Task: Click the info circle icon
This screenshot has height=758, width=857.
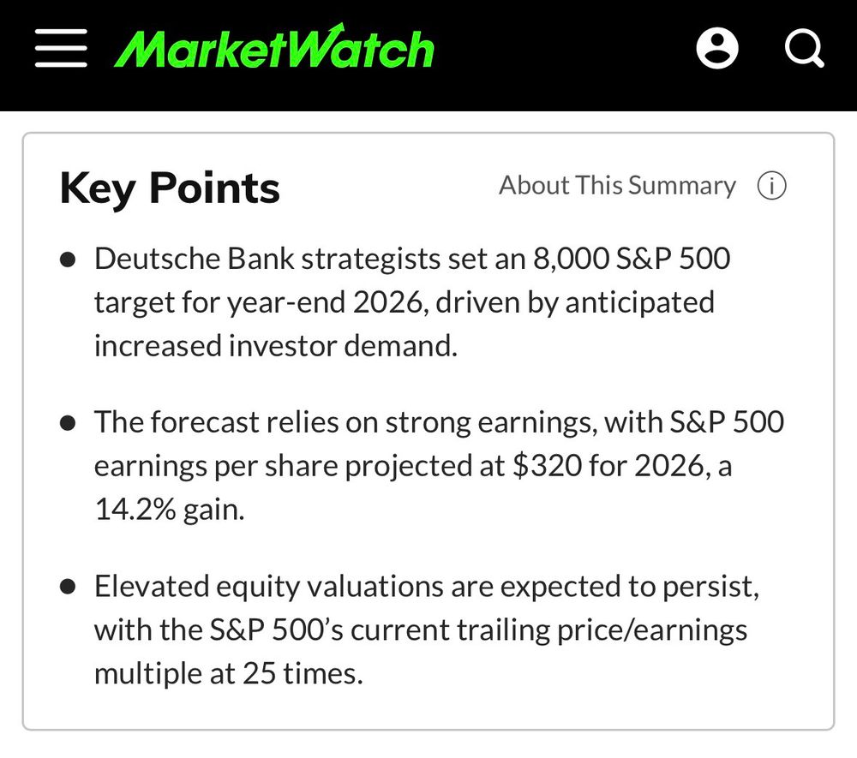Action: click(771, 186)
